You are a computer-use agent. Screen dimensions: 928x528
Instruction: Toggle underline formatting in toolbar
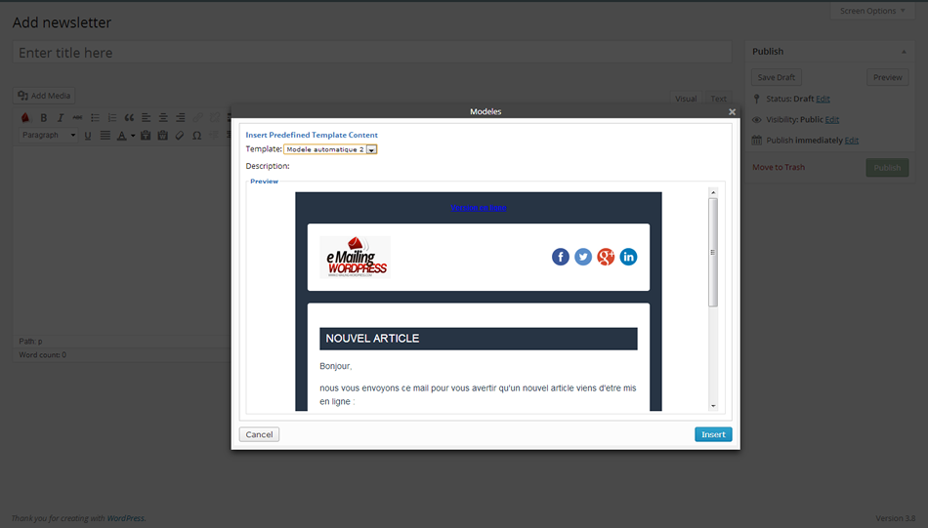coord(88,136)
